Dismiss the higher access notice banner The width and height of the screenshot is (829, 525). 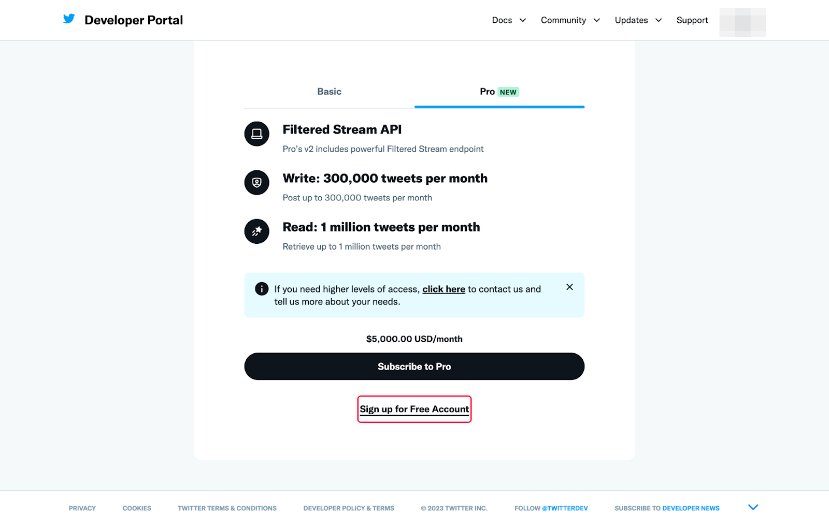[569, 287]
